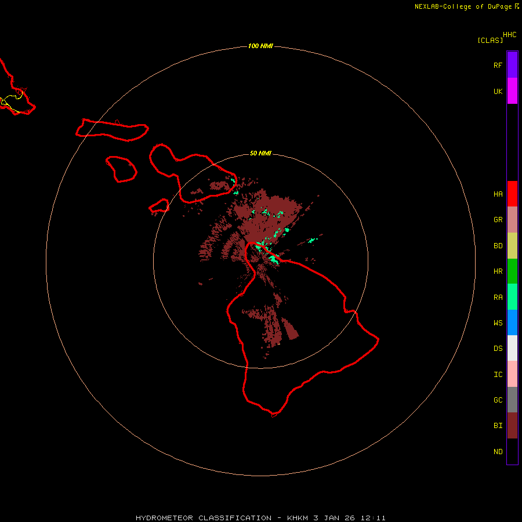
Task: Click the WS legend label text
Action: 498,322
